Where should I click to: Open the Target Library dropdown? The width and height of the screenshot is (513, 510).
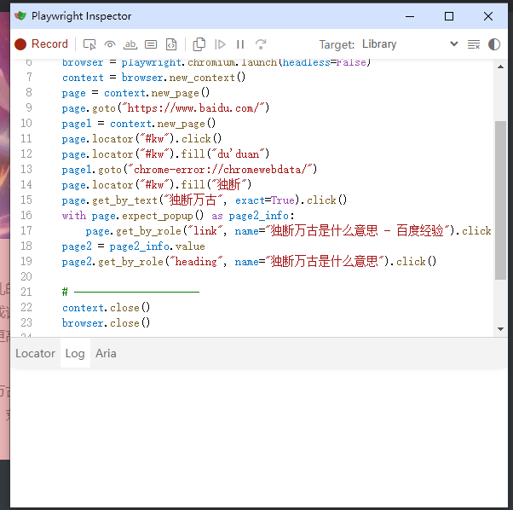(x=410, y=43)
